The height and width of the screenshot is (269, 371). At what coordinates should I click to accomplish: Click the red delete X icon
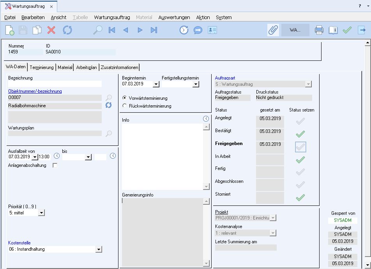[x=51, y=30]
